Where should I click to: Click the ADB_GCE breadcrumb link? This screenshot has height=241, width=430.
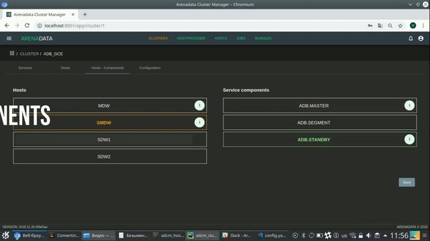(x=53, y=54)
